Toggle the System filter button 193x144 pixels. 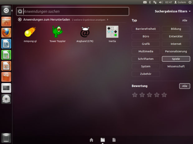146,66
